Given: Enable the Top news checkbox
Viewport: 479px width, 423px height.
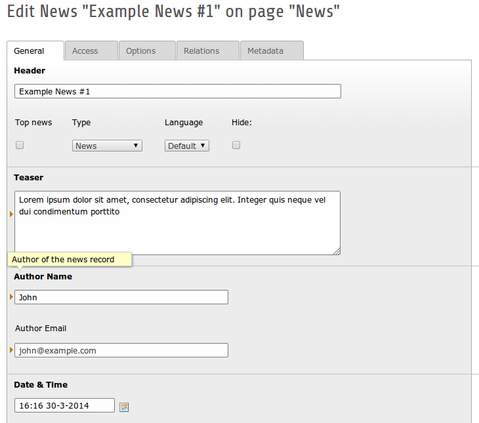Looking at the screenshot, I should pyautogui.click(x=20, y=145).
